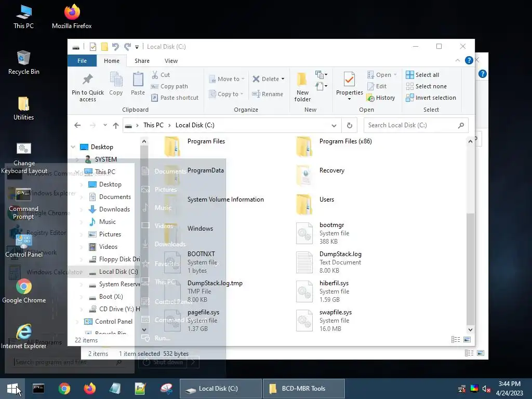Open the Utilities desktop folder
This screenshot has width=532, height=399.
coord(23,109)
